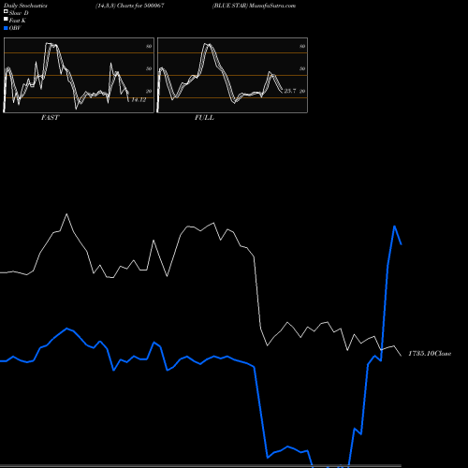The image size is (468, 468).
Task: Click the '(BLUE STAR) MunafaSutra.com' text
Action: 254,6
